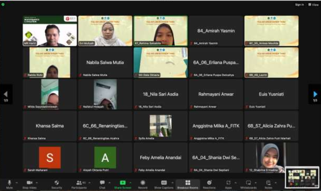Open Whiteboards
This screenshot has width=321, height=191.
click(x=248, y=183)
